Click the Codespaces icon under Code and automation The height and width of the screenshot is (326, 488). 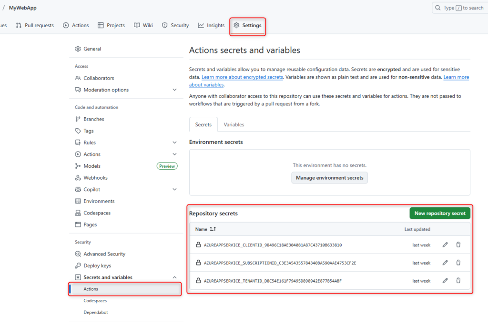coord(78,213)
